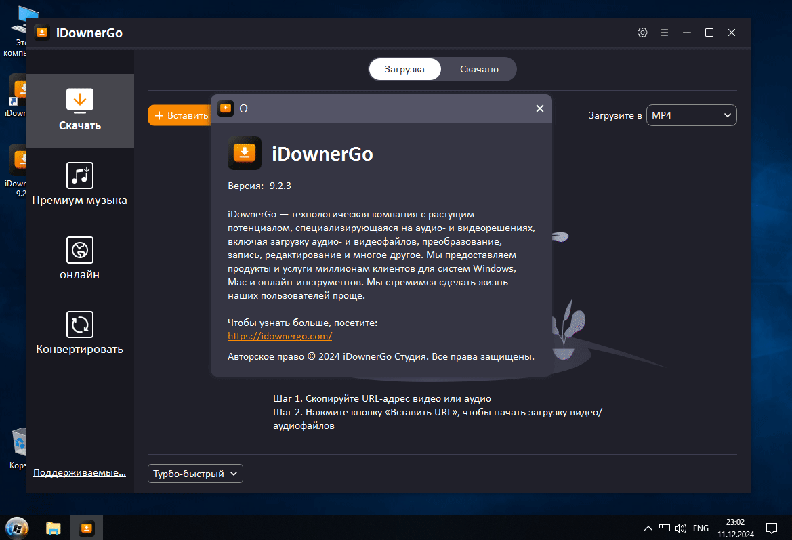792x540 pixels.
Task: Click small icon in About dialog header
Action: coord(226,108)
